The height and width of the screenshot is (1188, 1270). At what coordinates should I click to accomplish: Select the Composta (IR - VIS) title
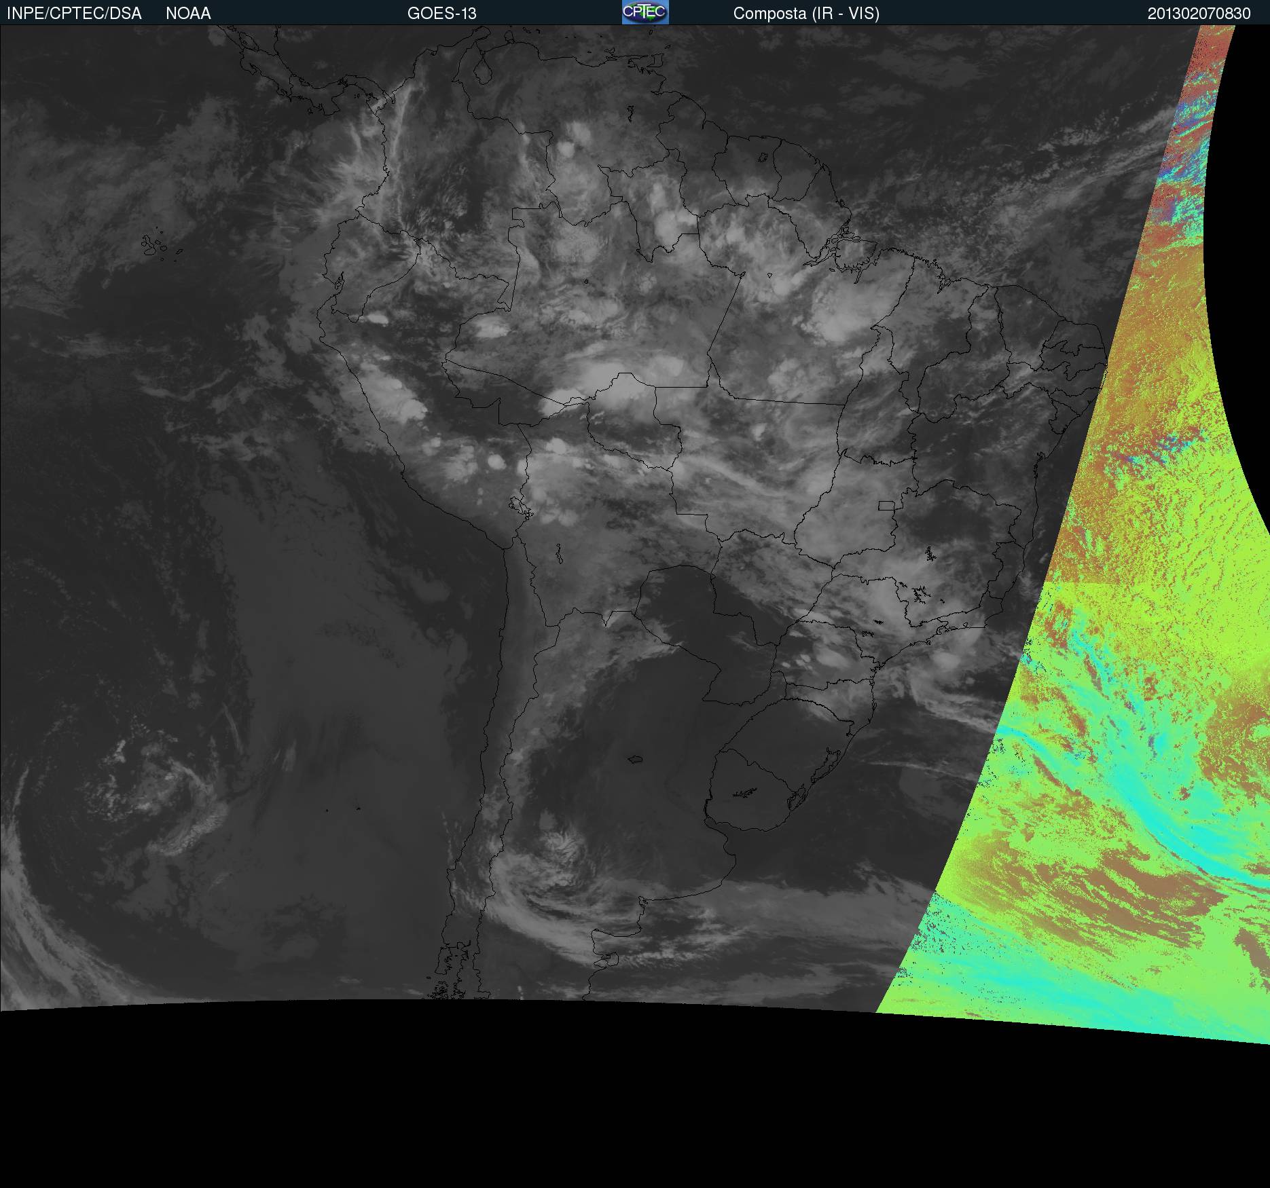806,14
